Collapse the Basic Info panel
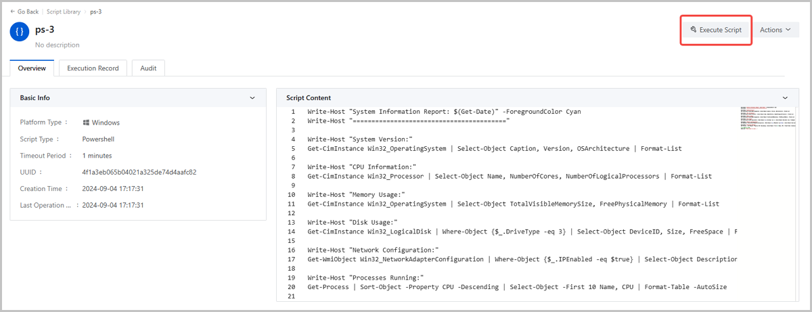The height and width of the screenshot is (312, 812). pos(252,98)
